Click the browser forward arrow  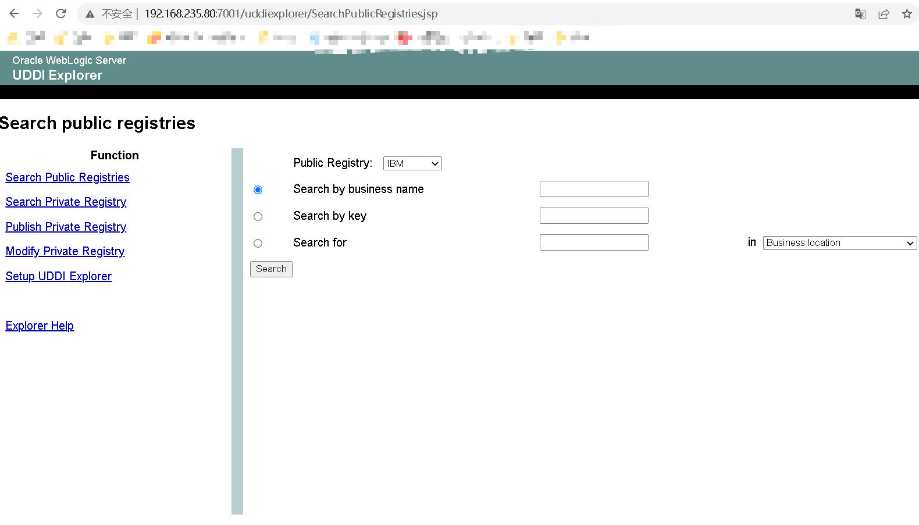(38, 13)
